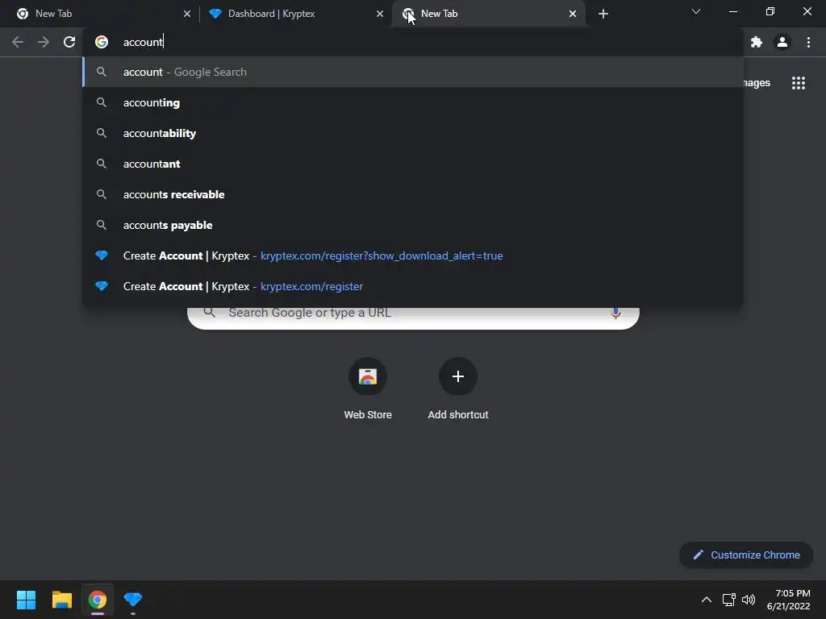Open network settings in the system tray
Viewport: 826px width, 619px height.
click(729, 600)
